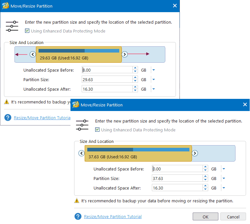Image resolution: width=250 pixels, height=224 pixels.
Task: Toggle Enhanced Data Protecting Mode in back dialog
Action: 27,31
